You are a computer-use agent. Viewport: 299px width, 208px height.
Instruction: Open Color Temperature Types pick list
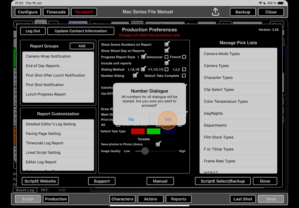[x=238, y=101]
